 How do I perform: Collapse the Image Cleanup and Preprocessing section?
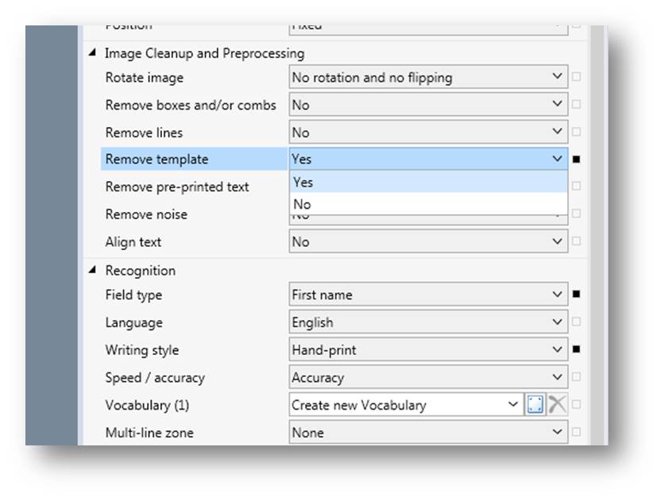93,53
